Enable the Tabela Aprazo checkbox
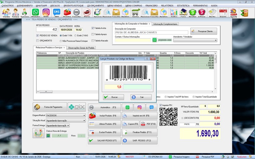255x159 pixels. coord(93,34)
